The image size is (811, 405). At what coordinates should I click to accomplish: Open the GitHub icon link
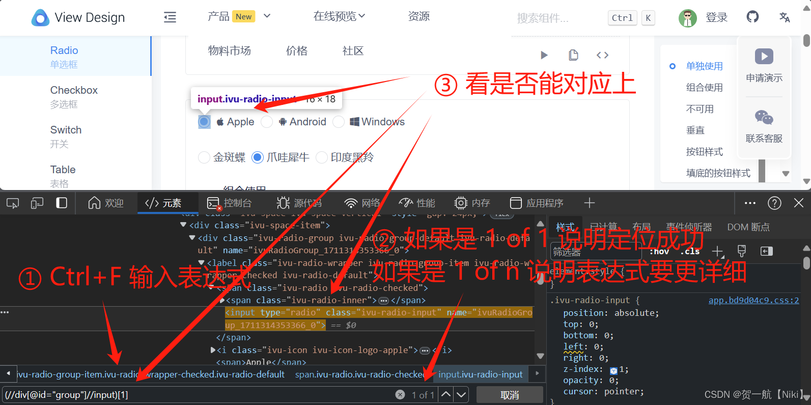(752, 17)
